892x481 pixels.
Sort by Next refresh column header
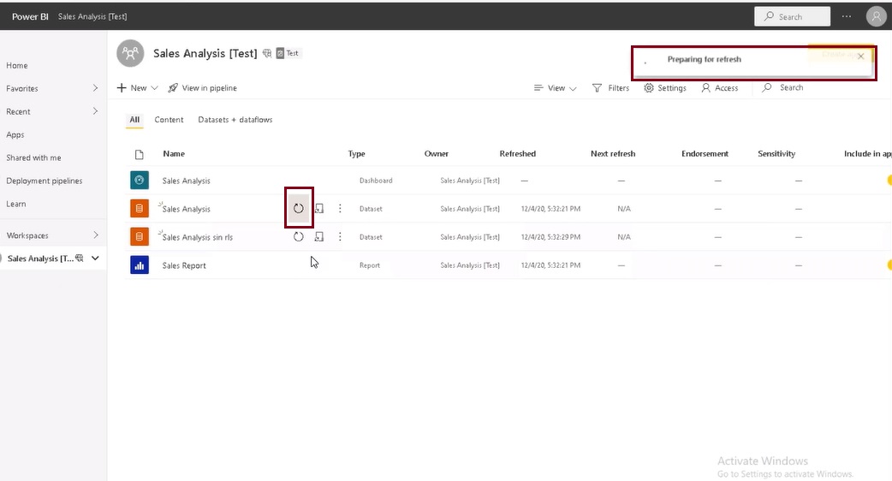613,153
